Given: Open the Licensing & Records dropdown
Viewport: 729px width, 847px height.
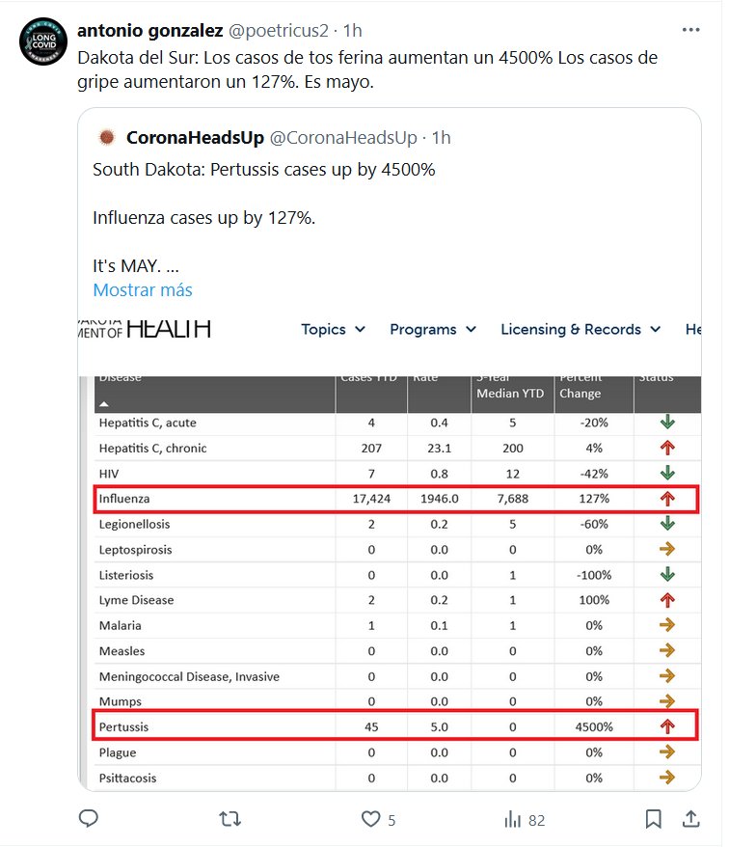Looking at the screenshot, I should point(580,329).
